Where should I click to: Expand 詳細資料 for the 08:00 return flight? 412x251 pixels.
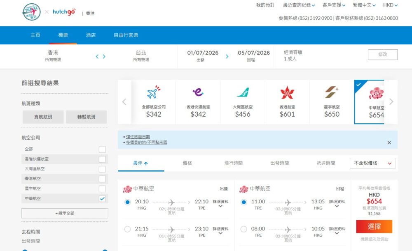tap(337, 230)
